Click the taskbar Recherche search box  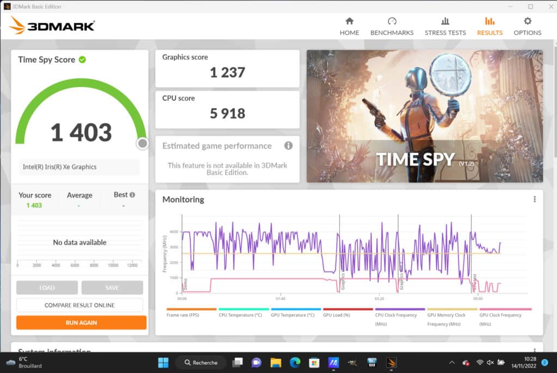201,363
